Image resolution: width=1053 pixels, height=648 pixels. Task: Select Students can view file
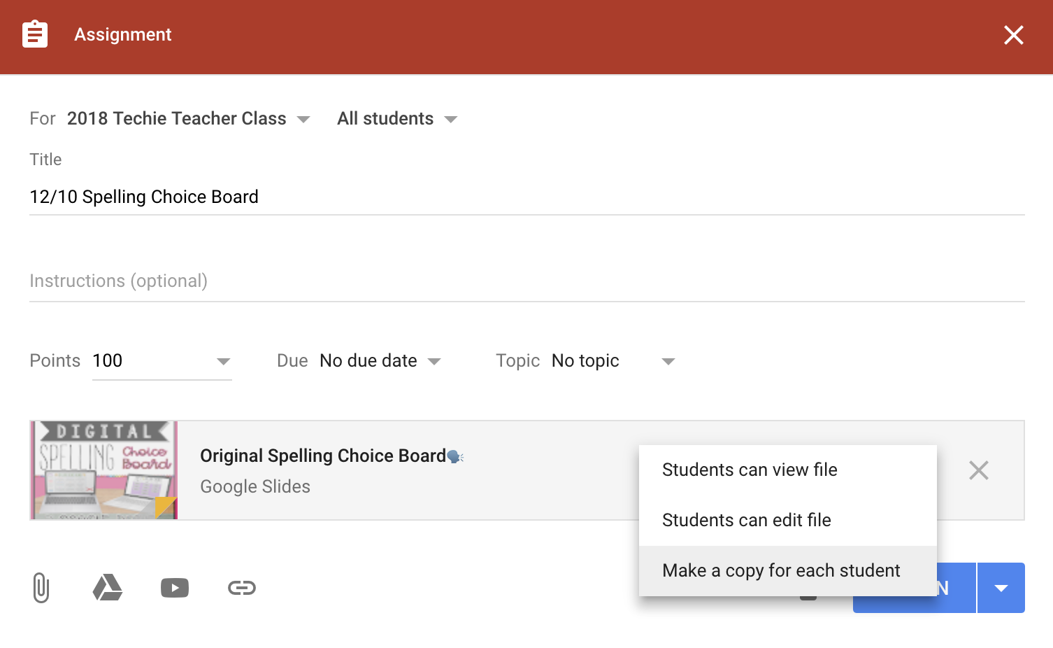coord(750,470)
